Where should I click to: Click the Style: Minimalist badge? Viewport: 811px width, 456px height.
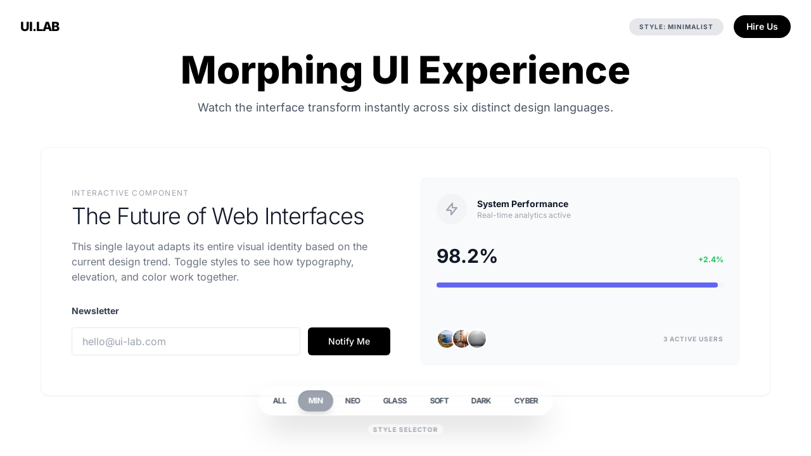pos(676,27)
